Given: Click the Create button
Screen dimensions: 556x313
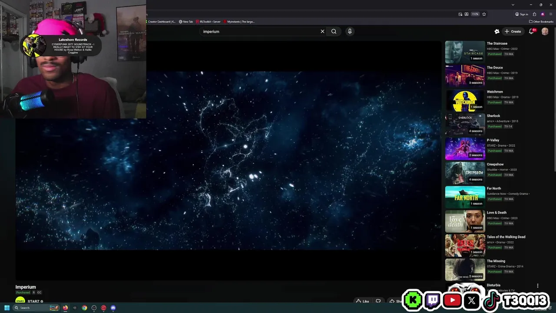Looking at the screenshot, I should [513, 31].
